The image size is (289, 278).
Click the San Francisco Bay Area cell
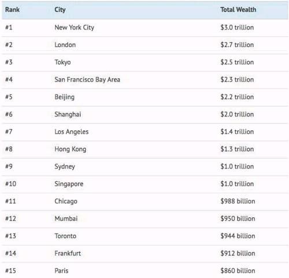point(87,80)
